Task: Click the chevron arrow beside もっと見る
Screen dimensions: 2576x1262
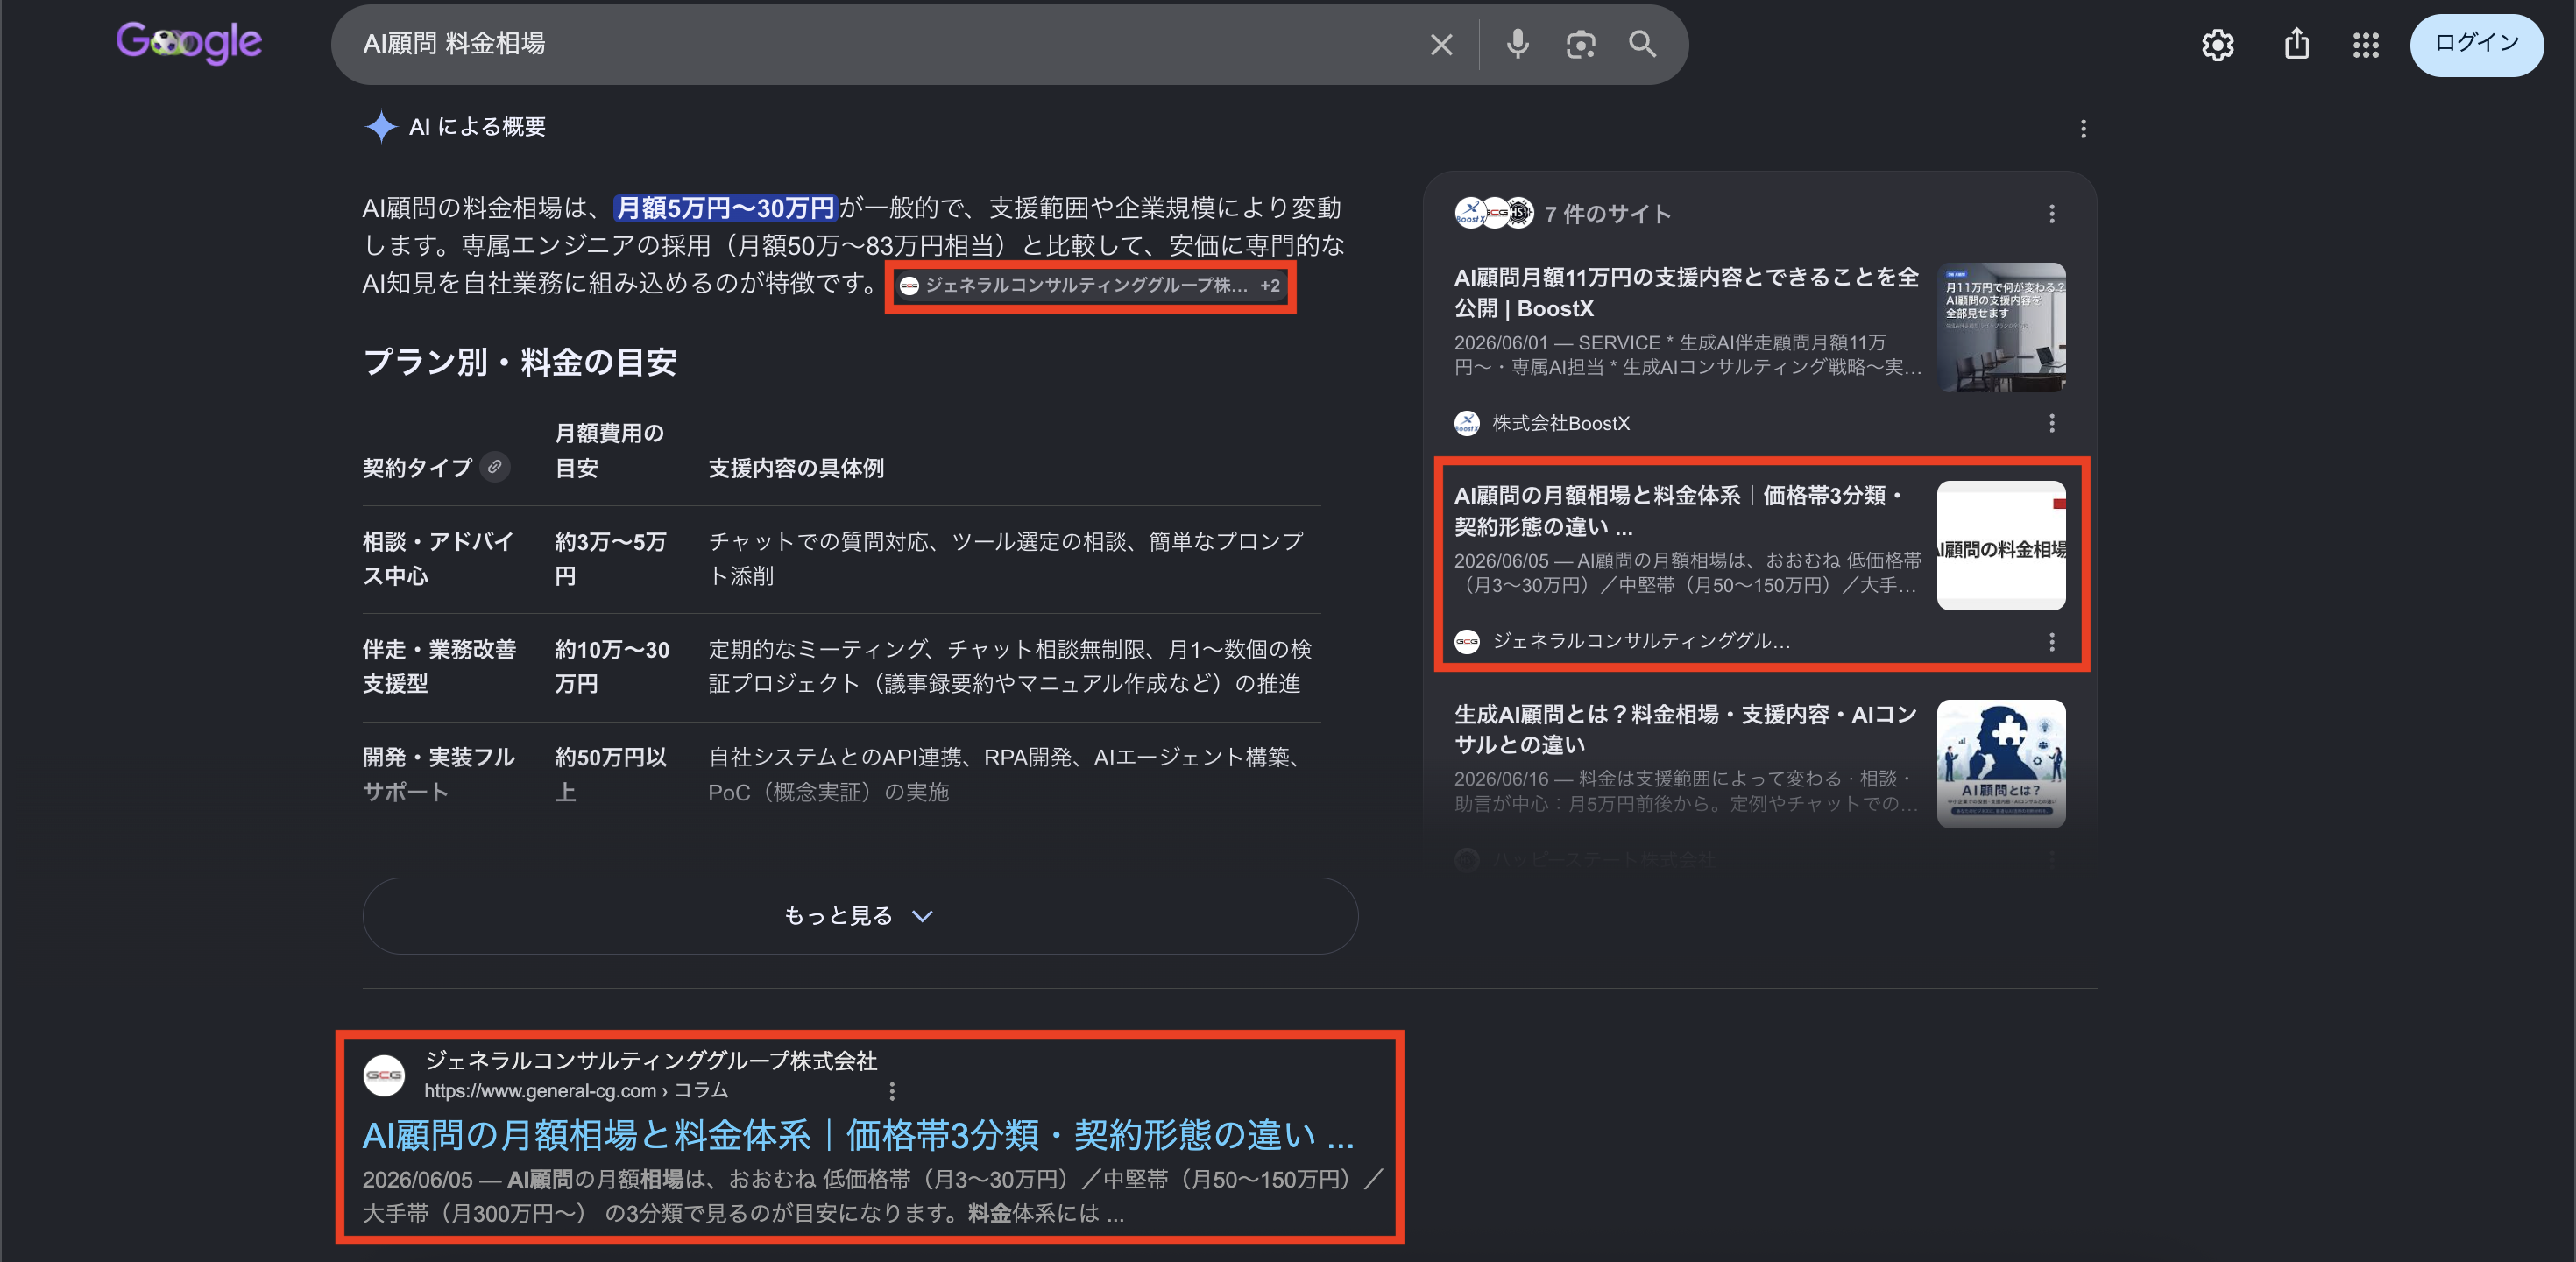Action: [922, 916]
